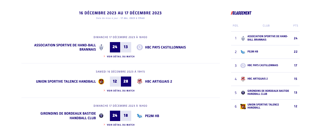The height and width of the screenshot is (132, 333).
Task: Select Union Sportive Talence logo in the classement table
Action: (243, 106)
